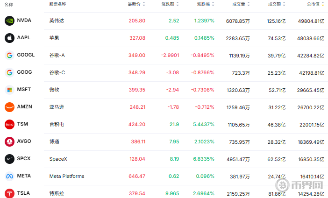The height and width of the screenshot is (198, 328).
Task: Sort by 涨跌幅 column arrows
Action: pyautogui.click(x=213, y=4)
